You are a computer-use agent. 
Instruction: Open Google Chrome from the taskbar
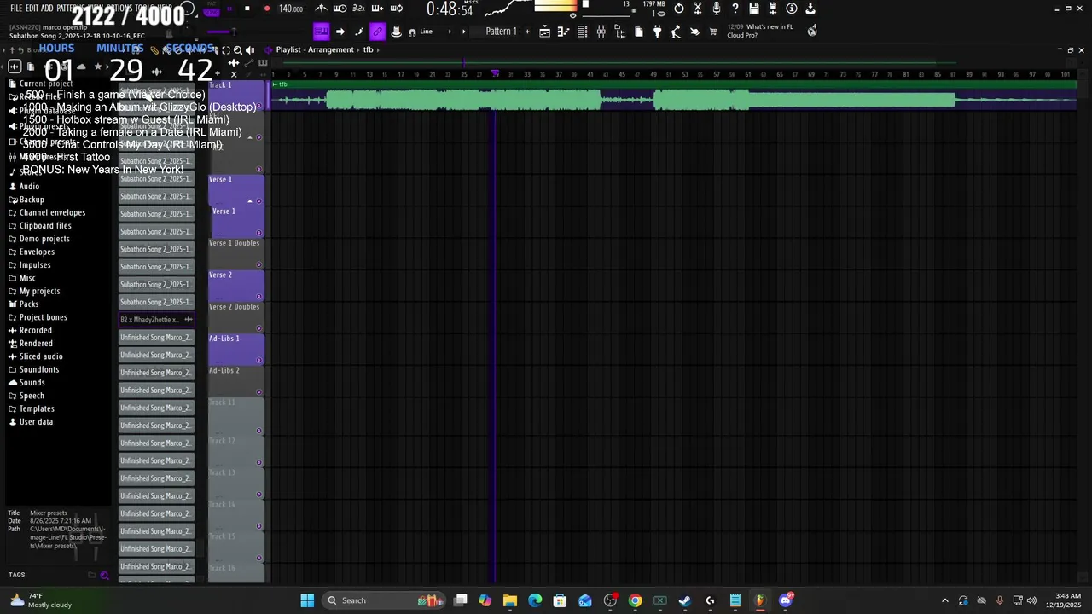(x=635, y=600)
